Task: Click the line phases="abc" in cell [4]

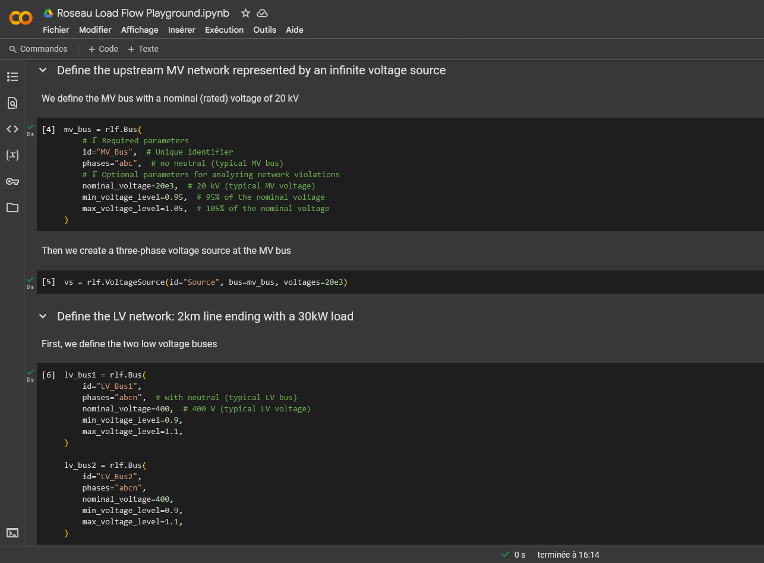Action: click(183, 163)
